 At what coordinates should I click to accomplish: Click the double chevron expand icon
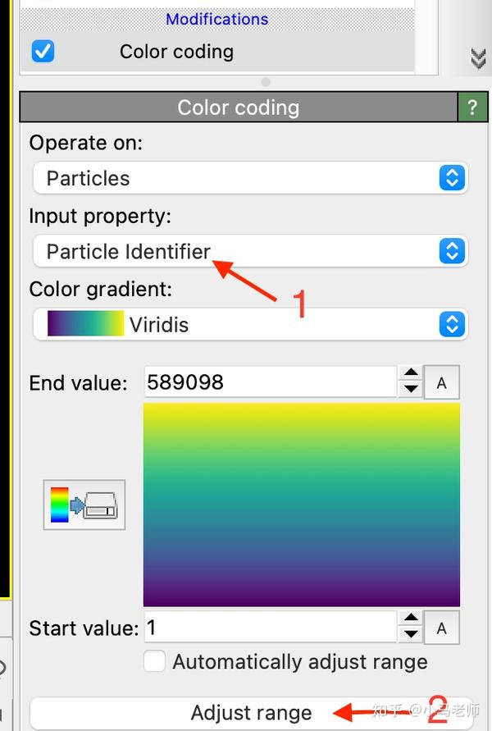(477, 58)
